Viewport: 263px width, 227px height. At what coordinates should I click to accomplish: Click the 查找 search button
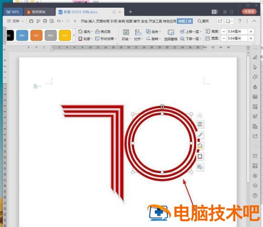(203, 21)
